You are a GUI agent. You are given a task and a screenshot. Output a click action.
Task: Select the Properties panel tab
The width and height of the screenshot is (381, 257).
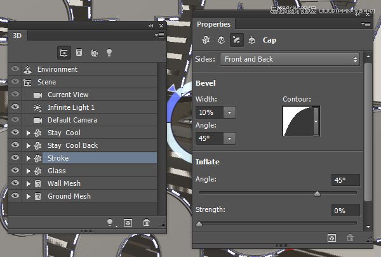click(x=213, y=24)
